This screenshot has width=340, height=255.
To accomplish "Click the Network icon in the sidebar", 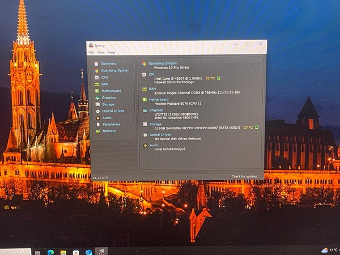I will pos(97,131).
